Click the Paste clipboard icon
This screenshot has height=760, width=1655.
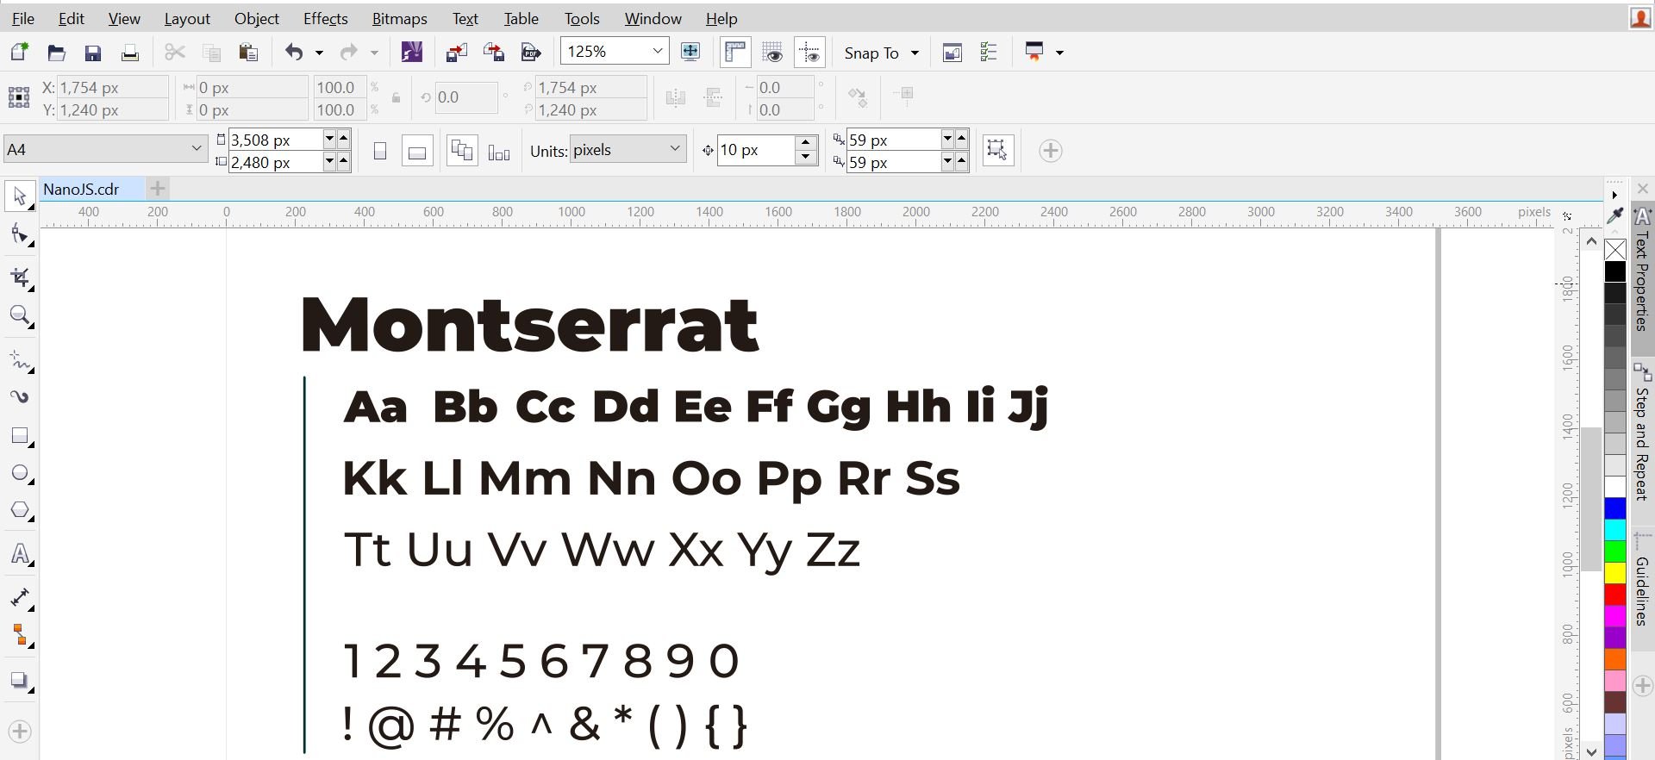248,53
